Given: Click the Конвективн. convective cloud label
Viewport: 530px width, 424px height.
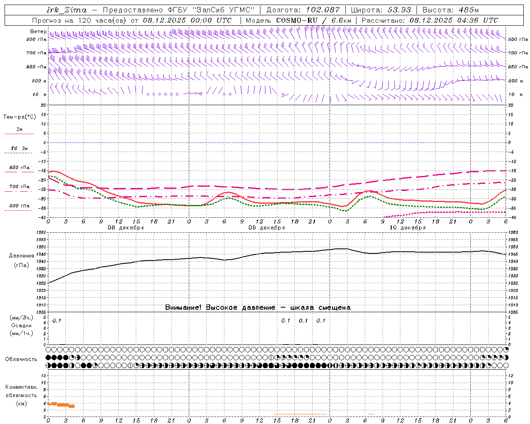Looking at the screenshot, I should point(21,387).
